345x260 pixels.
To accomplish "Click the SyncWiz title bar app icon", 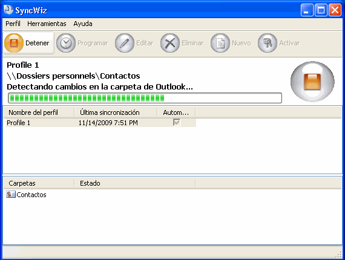I will pyautogui.click(x=8, y=10).
